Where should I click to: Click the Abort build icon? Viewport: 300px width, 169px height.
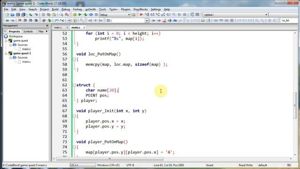96,15
